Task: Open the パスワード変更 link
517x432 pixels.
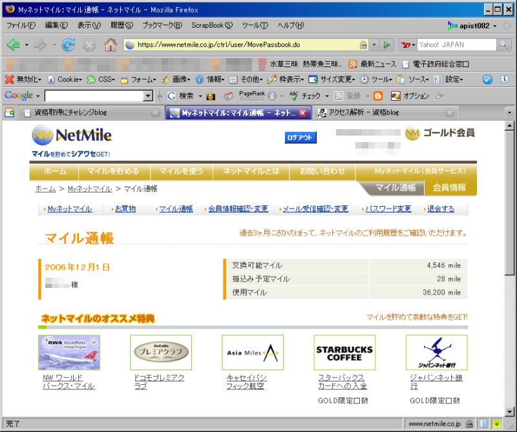Action: pyautogui.click(x=388, y=209)
